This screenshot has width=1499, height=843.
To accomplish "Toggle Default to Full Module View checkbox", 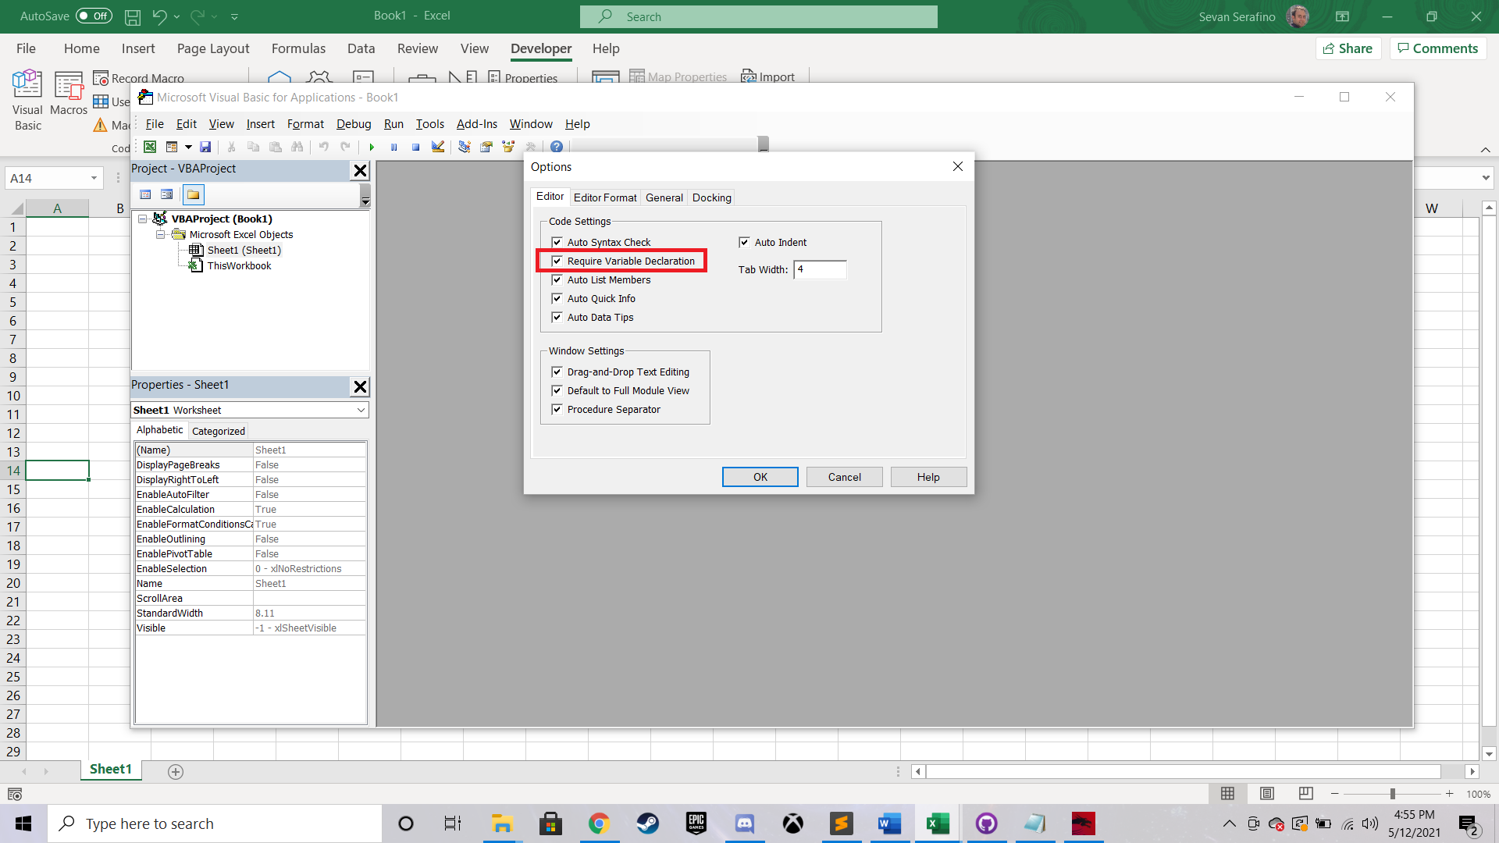I will click(557, 390).
